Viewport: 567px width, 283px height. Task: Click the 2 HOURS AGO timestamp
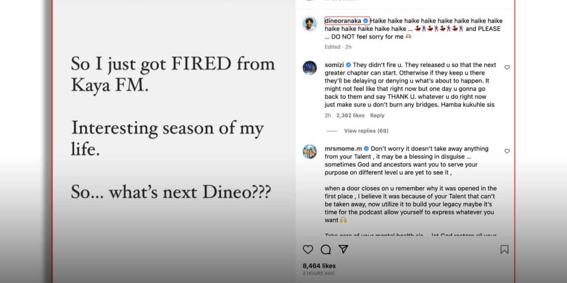click(x=318, y=274)
